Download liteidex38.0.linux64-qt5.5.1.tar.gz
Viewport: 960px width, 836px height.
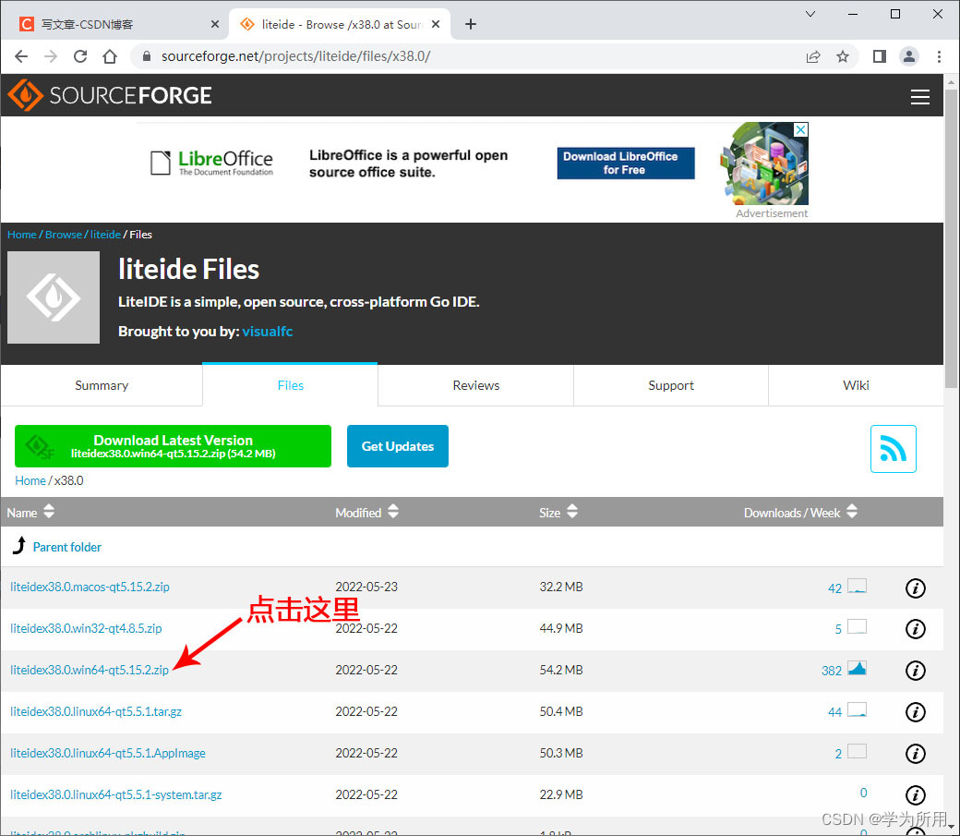[x=96, y=712]
